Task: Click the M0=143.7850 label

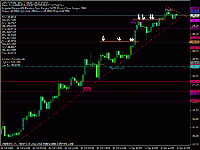Action: point(9,50)
